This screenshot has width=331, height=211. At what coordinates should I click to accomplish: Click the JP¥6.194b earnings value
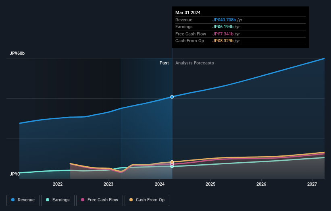223,27
